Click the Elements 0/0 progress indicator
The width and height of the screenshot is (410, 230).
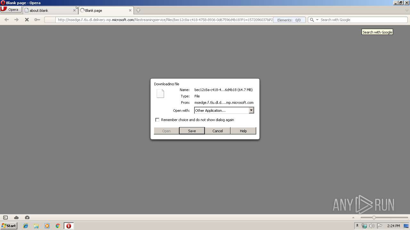click(289, 20)
